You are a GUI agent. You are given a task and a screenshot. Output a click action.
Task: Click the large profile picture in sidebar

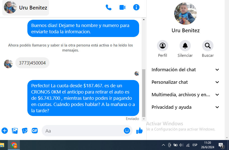[185, 13]
